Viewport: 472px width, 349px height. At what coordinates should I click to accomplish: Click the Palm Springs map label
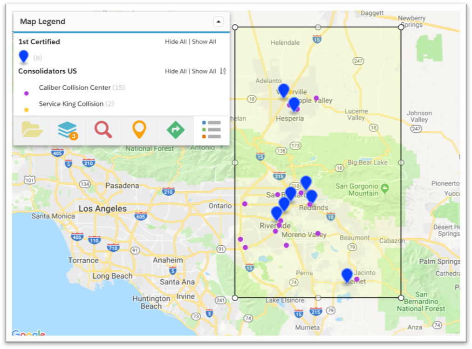(439, 262)
